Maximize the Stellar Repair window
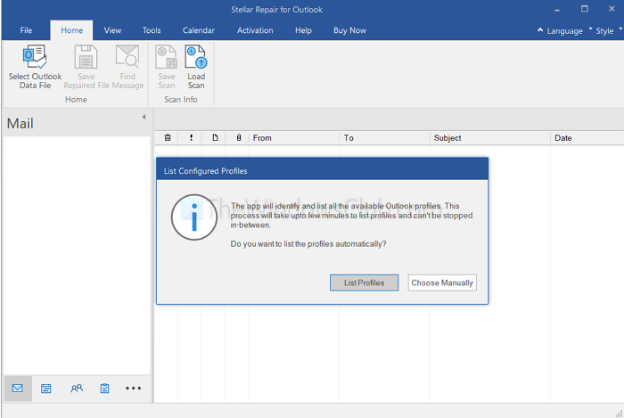Screen dimensions: 624x418 point(585,9)
